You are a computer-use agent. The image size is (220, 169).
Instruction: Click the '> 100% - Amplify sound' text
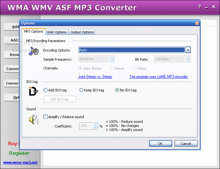click(x=124, y=130)
